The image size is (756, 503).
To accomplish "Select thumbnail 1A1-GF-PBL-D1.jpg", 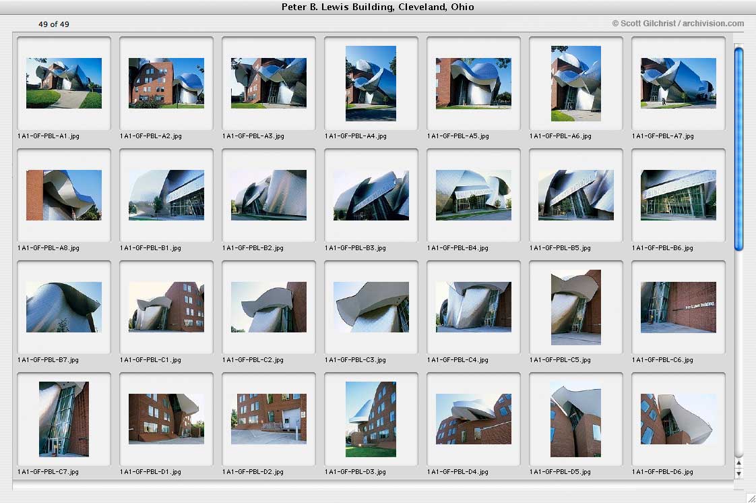I will pyautogui.click(x=166, y=419).
